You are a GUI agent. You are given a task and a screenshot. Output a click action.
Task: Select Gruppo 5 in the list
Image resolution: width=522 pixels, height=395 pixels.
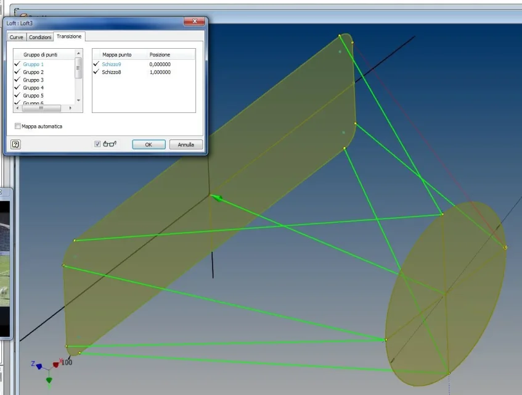[33, 96]
